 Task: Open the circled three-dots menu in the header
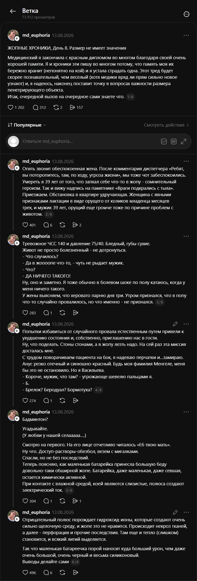coord(186,14)
